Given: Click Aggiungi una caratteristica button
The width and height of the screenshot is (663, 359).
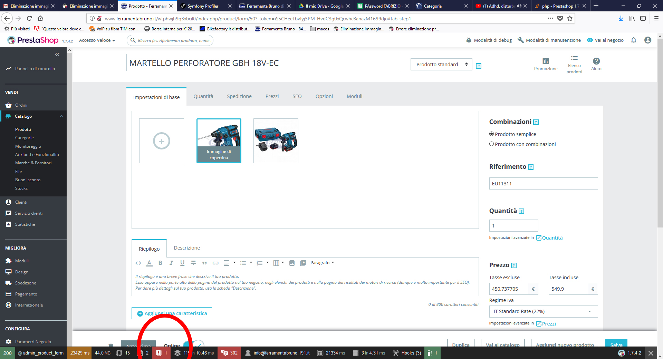Looking at the screenshot, I should coord(172,313).
